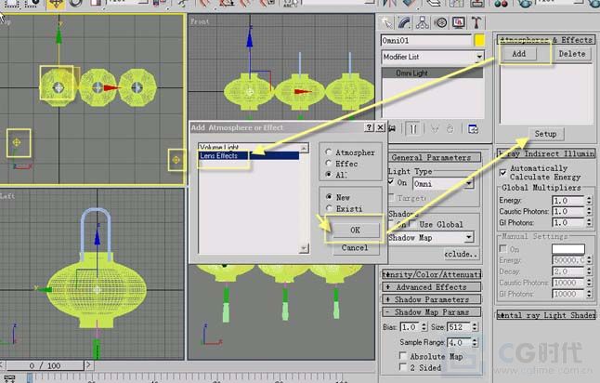Expand the Shadow Parameters rollout
Screen dimensions: 600x383
(431, 299)
